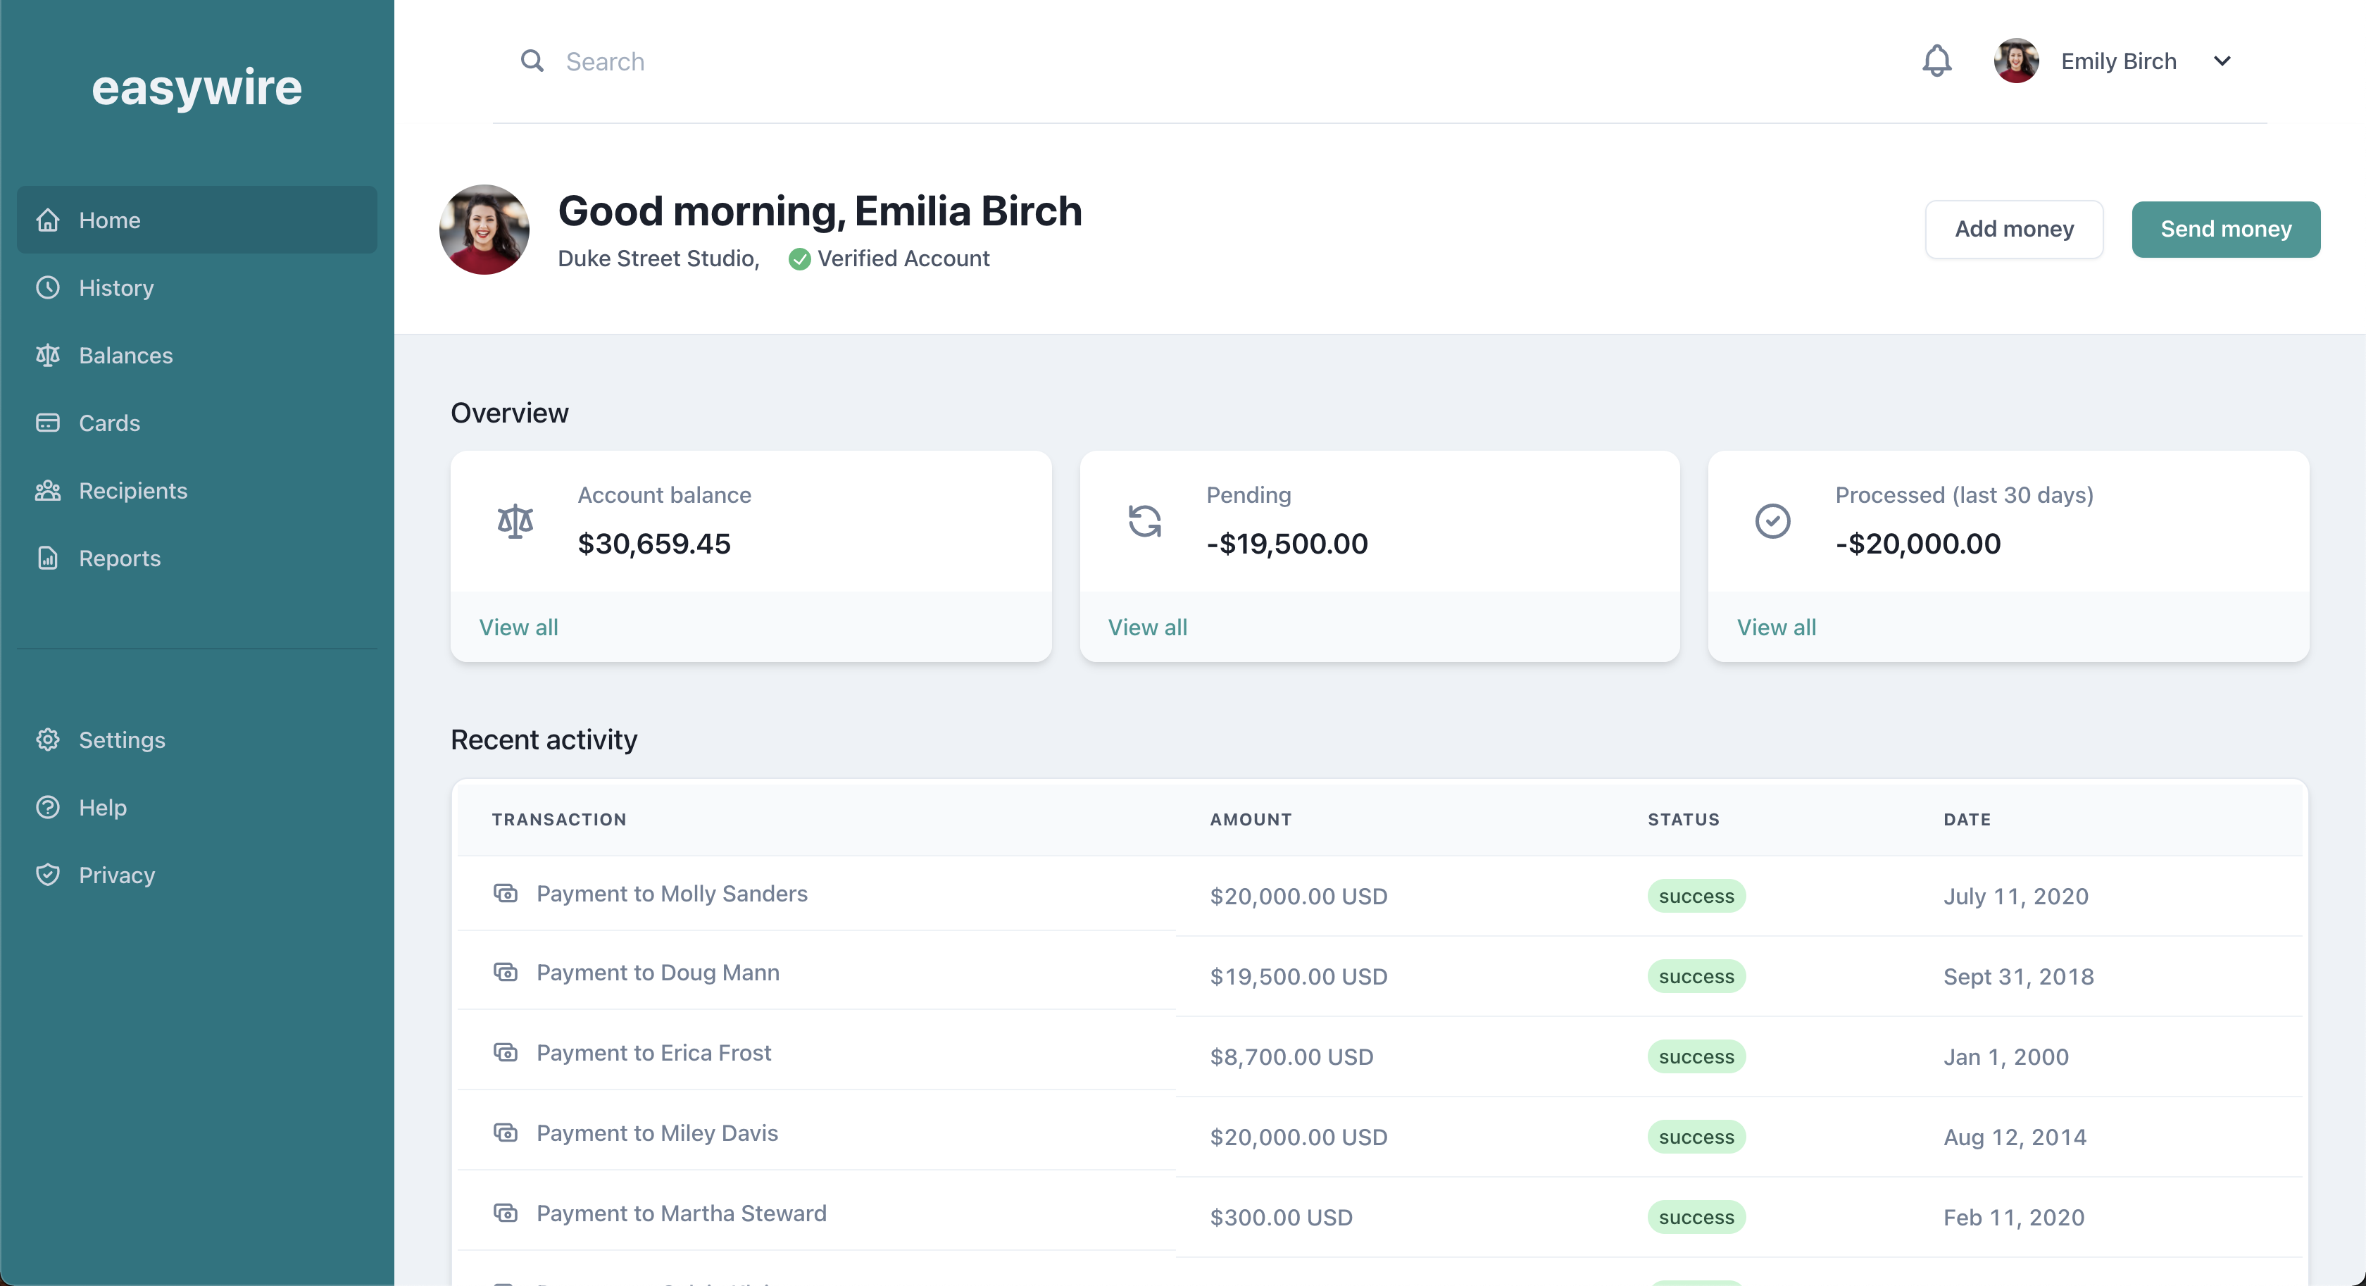Image resolution: width=2366 pixels, height=1286 pixels.
Task: Open History in the sidebar
Action: click(x=115, y=287)
